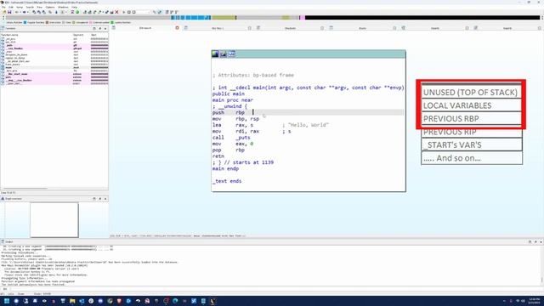544x306 pixels.
Task: Click the first icon in graph node header
Action: pos(215,54)
